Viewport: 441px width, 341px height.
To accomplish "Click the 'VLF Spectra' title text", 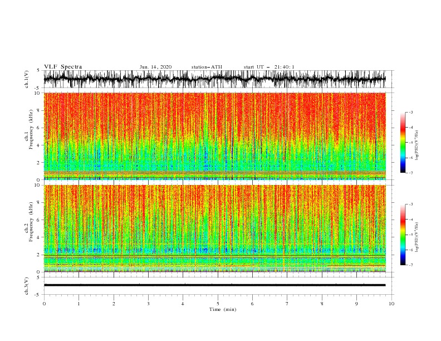I will (63, 67).
